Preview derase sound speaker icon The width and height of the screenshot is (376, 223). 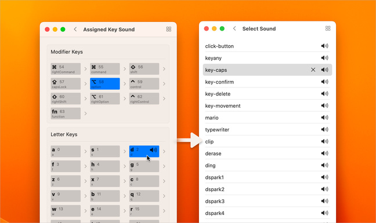[x=325, y=153]
